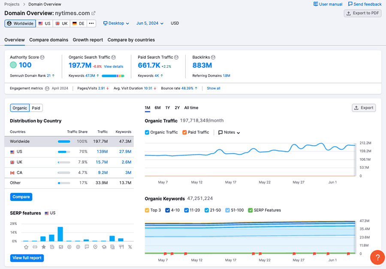Screen dimensions: 386x269
Task: Select the US database tab
Action: (44, 24)
